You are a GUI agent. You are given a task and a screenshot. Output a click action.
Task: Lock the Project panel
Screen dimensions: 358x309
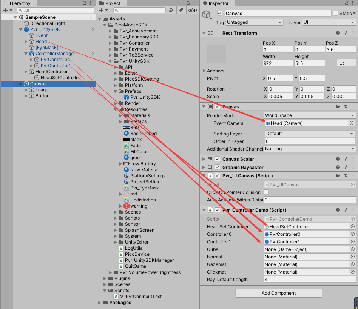pos(188,3)
